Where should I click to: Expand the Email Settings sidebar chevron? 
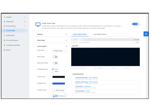pos(25,26)
